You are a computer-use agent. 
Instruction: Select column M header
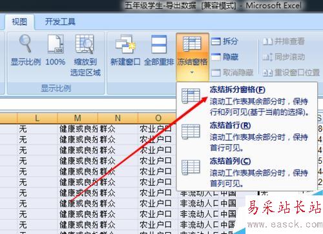pyautogui.click(x=78, y=118)
